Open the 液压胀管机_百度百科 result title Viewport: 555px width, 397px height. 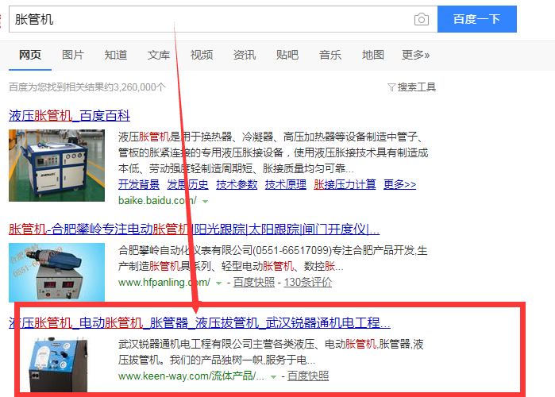tap(69, 116)
